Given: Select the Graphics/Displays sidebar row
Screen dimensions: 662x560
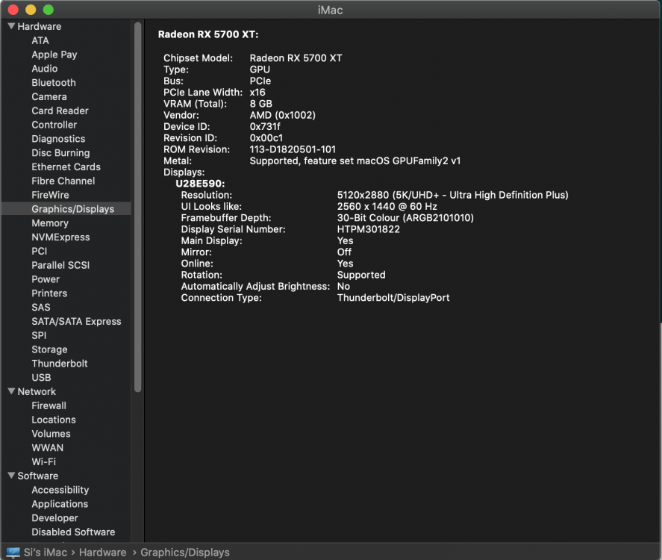Looking at the screenshot, I should [x=66, y=208].
